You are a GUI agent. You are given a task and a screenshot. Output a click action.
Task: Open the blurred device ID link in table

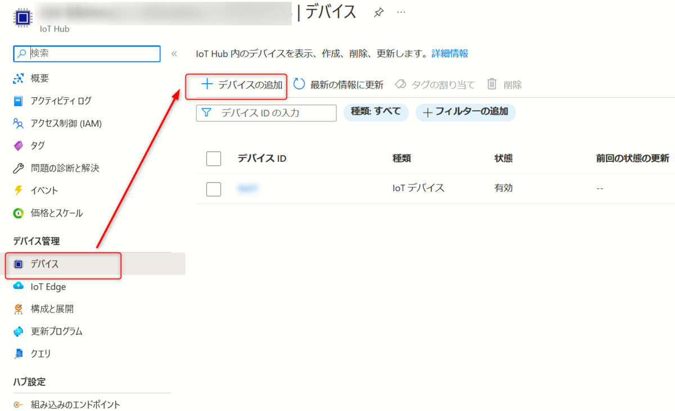click(x=247, y=188)
